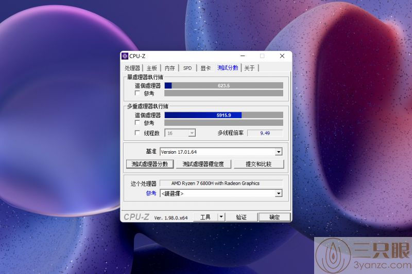Click the single-thread score bar 623.5
This screenshot has height=274, width=412.
224,85
